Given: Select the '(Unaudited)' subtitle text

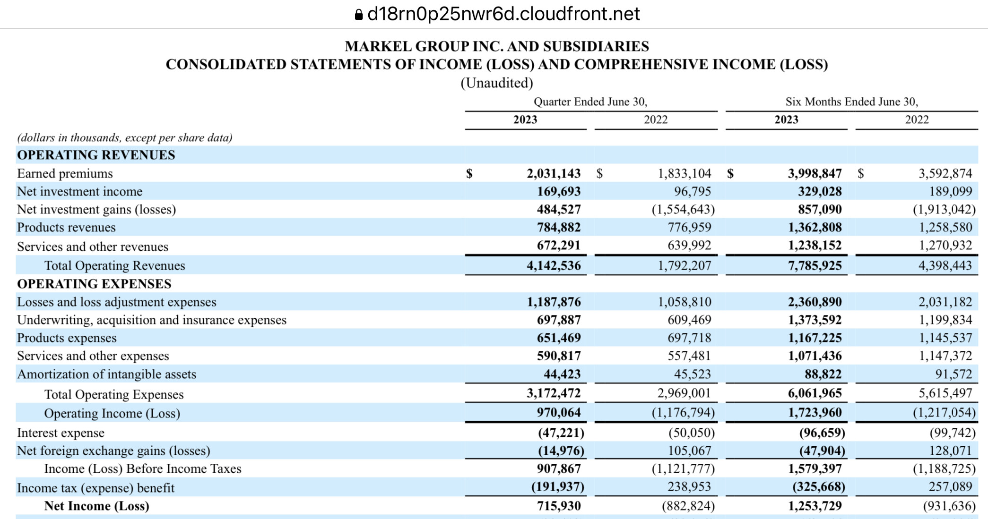Looking at the screenshot, I should (x=497, y=83).
